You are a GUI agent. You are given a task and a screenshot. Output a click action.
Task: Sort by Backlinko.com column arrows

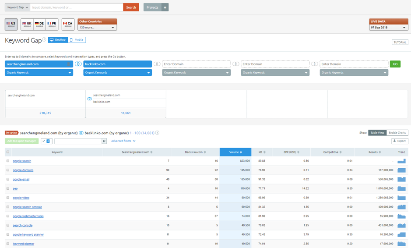205,152
